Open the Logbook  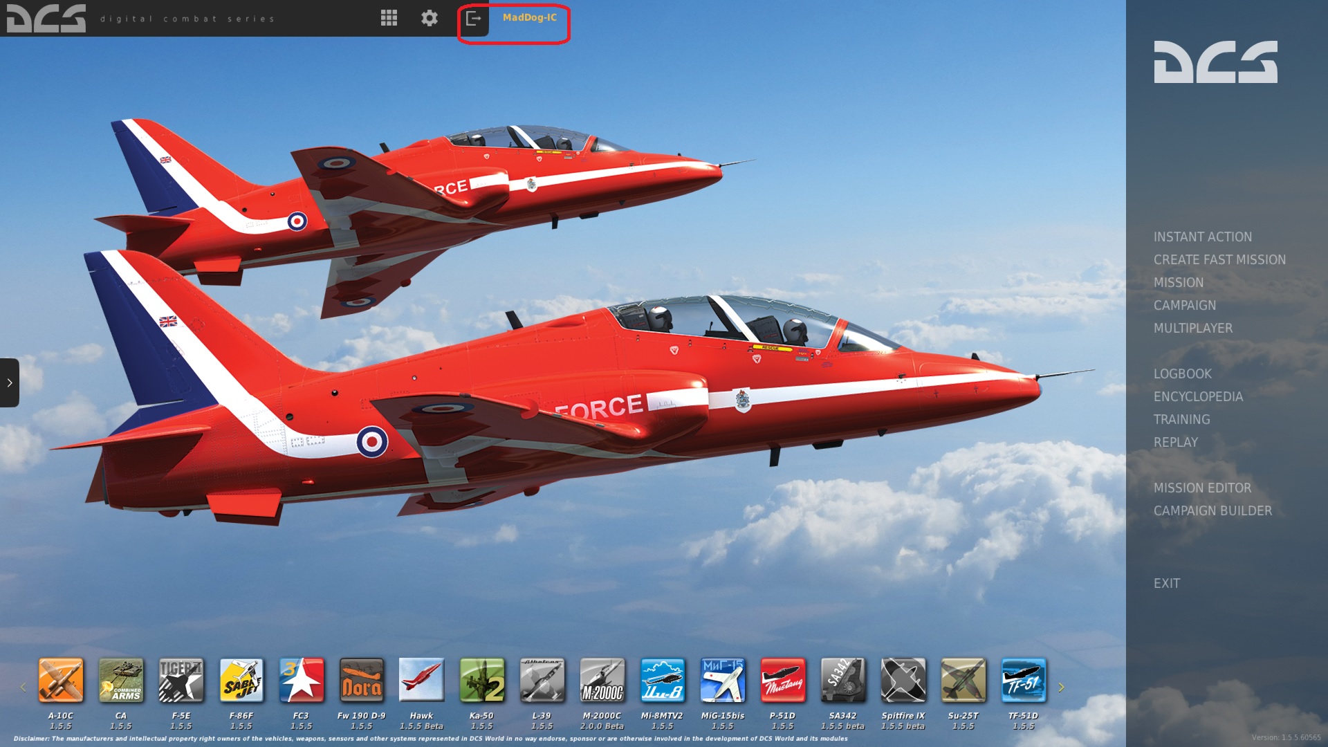click(x=1183, y=374)
